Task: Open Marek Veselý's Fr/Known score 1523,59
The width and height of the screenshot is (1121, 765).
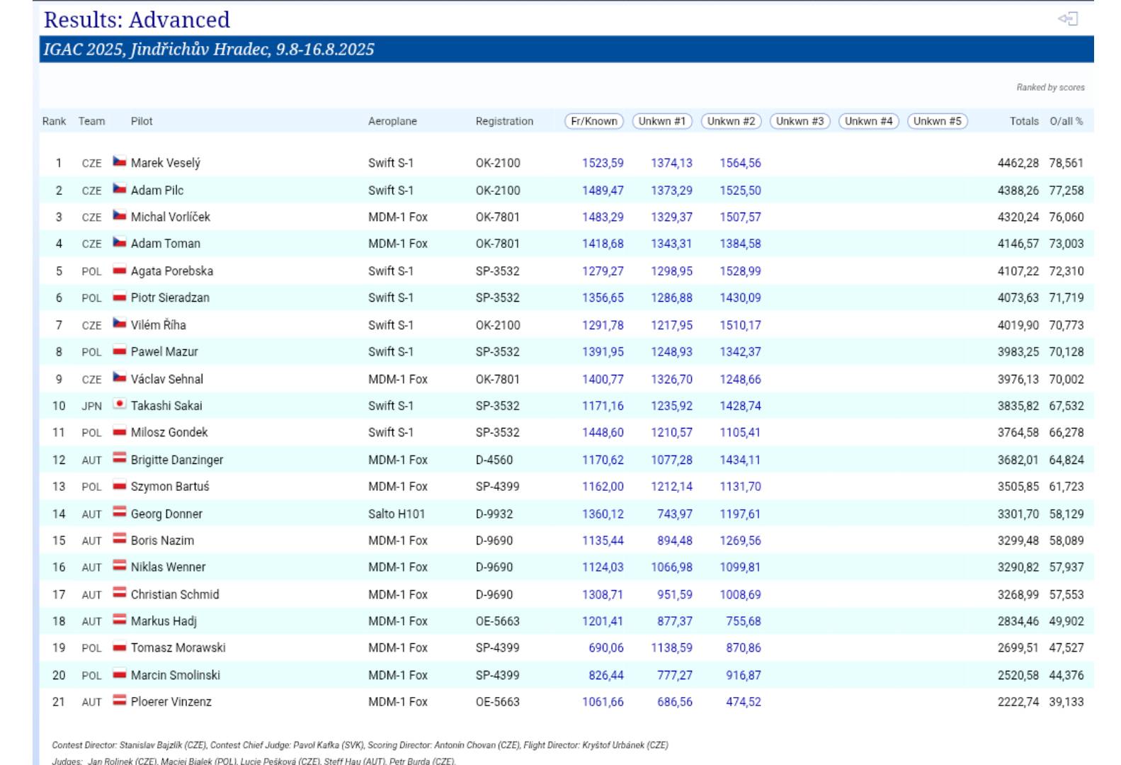Action: pyautogui.click(x=603, y=163)
